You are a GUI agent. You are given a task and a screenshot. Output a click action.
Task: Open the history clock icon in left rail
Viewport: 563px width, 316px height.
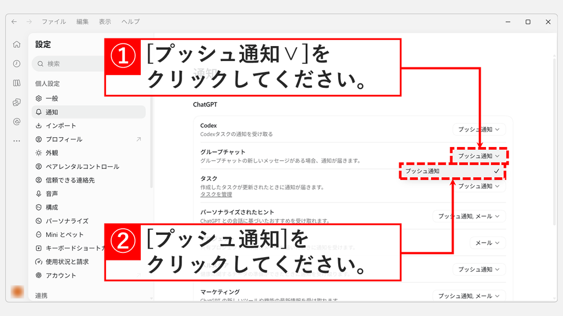coord(16,64)
